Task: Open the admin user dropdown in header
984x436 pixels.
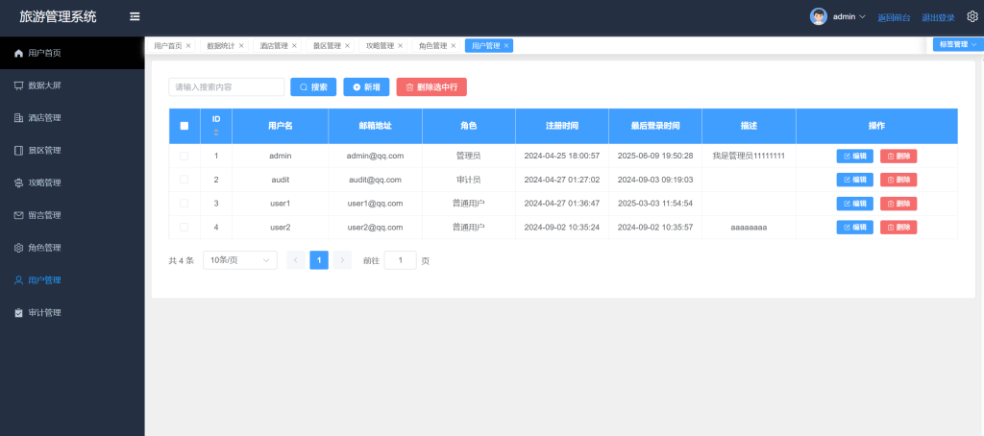Action: tap(849, 17)
